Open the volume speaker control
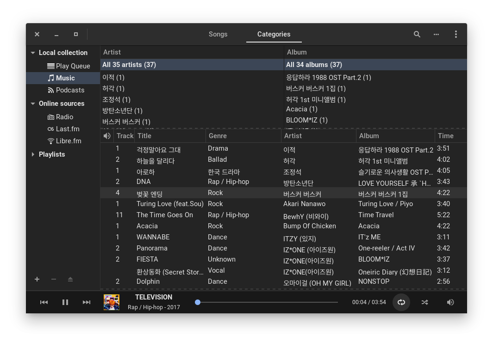Viewport: 493px width, 342px height. [450, 302]
